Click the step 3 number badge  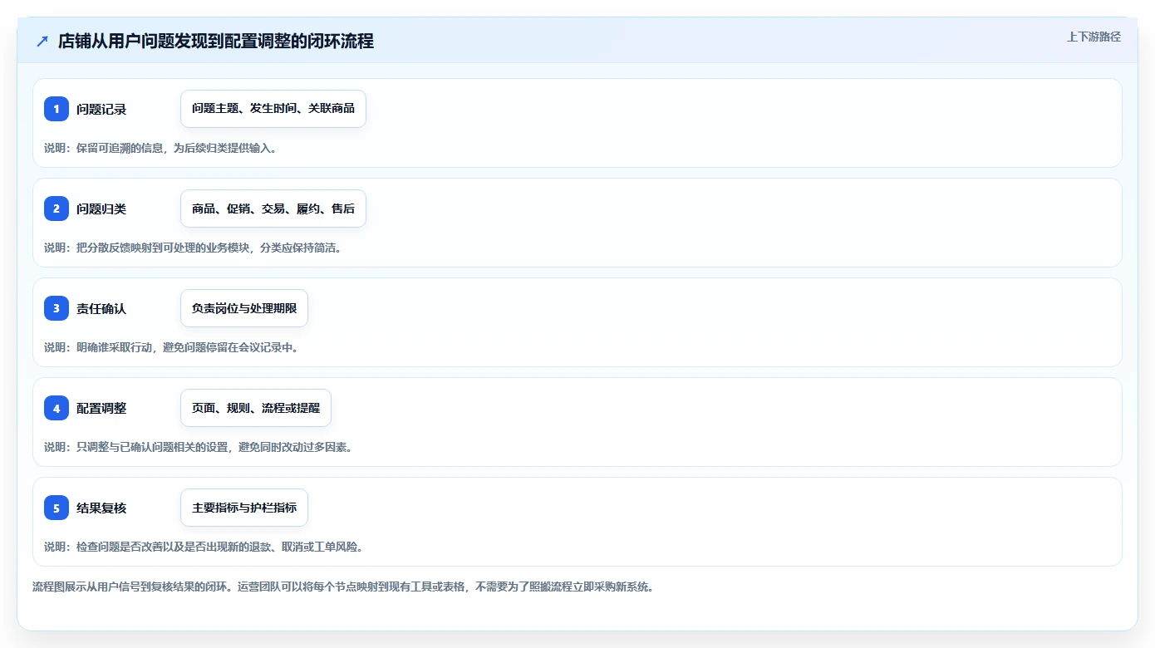click(57, 308)
